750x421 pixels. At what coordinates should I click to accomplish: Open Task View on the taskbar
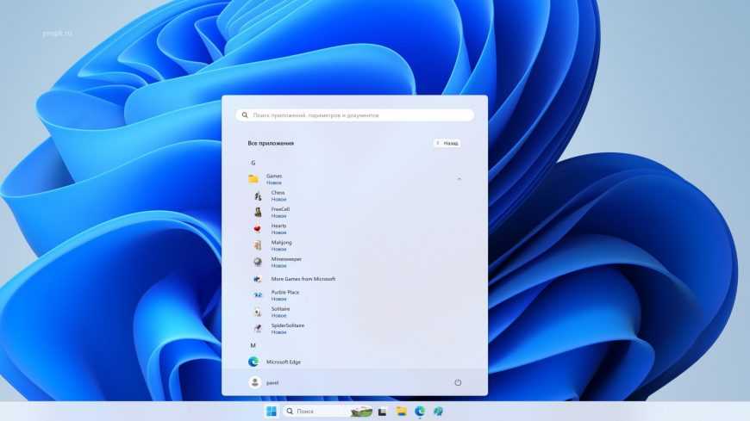pyautogui.click(x=382, y=412)
